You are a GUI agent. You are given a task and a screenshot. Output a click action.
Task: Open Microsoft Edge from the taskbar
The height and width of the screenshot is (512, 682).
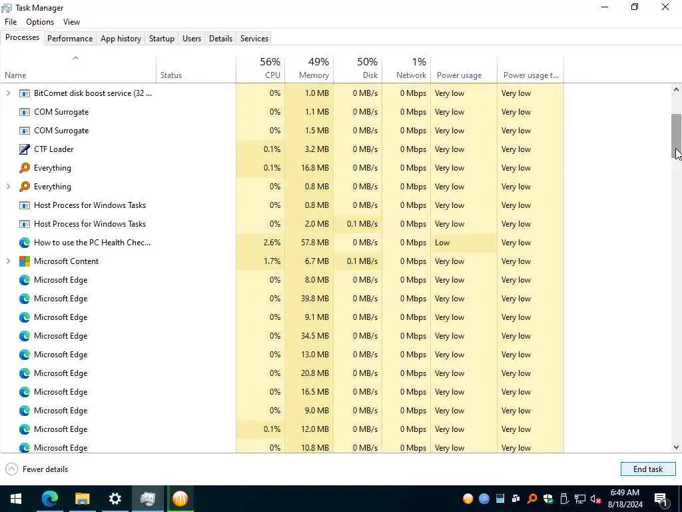click(49, 499)
